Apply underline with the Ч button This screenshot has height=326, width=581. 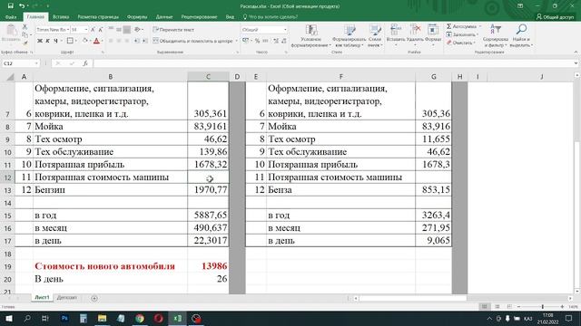[x=55, y=41]
